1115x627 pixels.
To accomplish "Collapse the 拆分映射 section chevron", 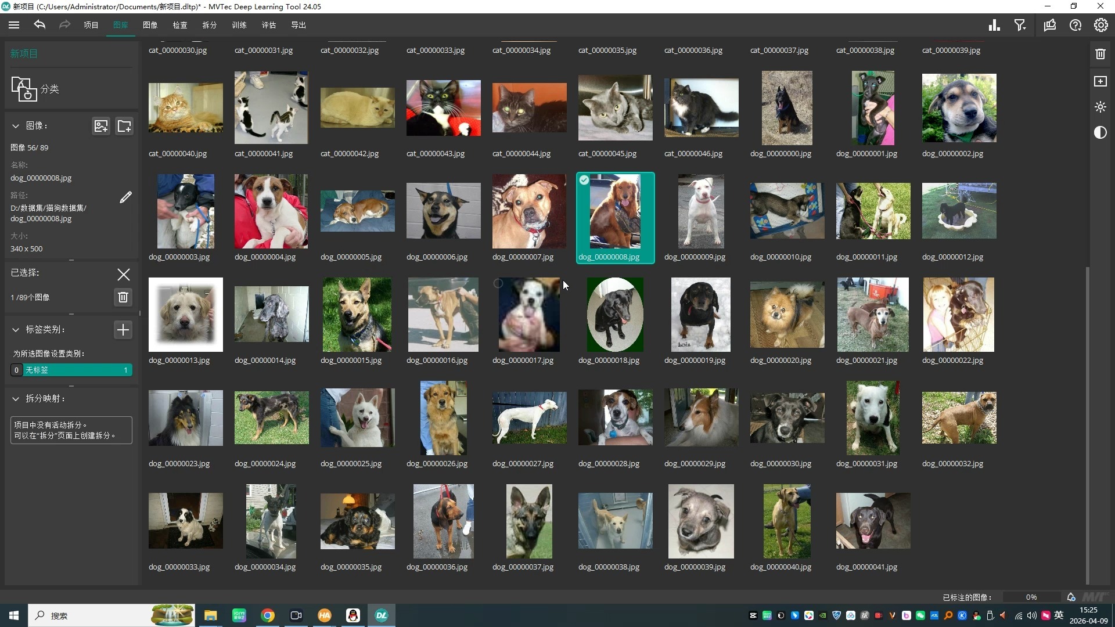I will (x=16, y=399).
